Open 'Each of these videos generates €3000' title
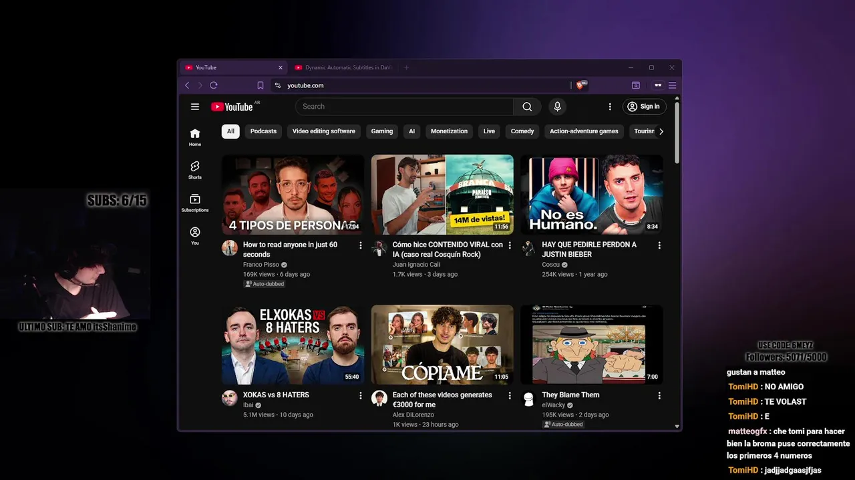Image resolution: width=855 pixels, height=480 pixels. 442,399
